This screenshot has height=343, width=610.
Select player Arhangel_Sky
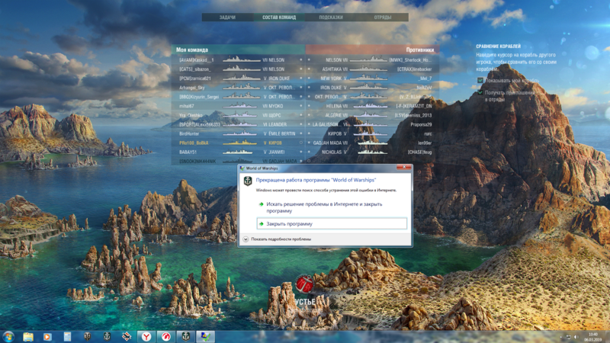pos(192,88)
